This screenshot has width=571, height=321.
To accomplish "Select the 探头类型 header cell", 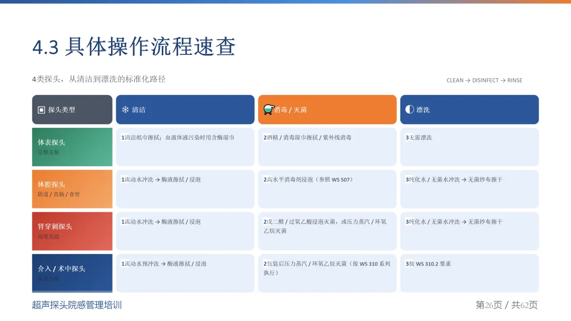I will click(72, 109).
